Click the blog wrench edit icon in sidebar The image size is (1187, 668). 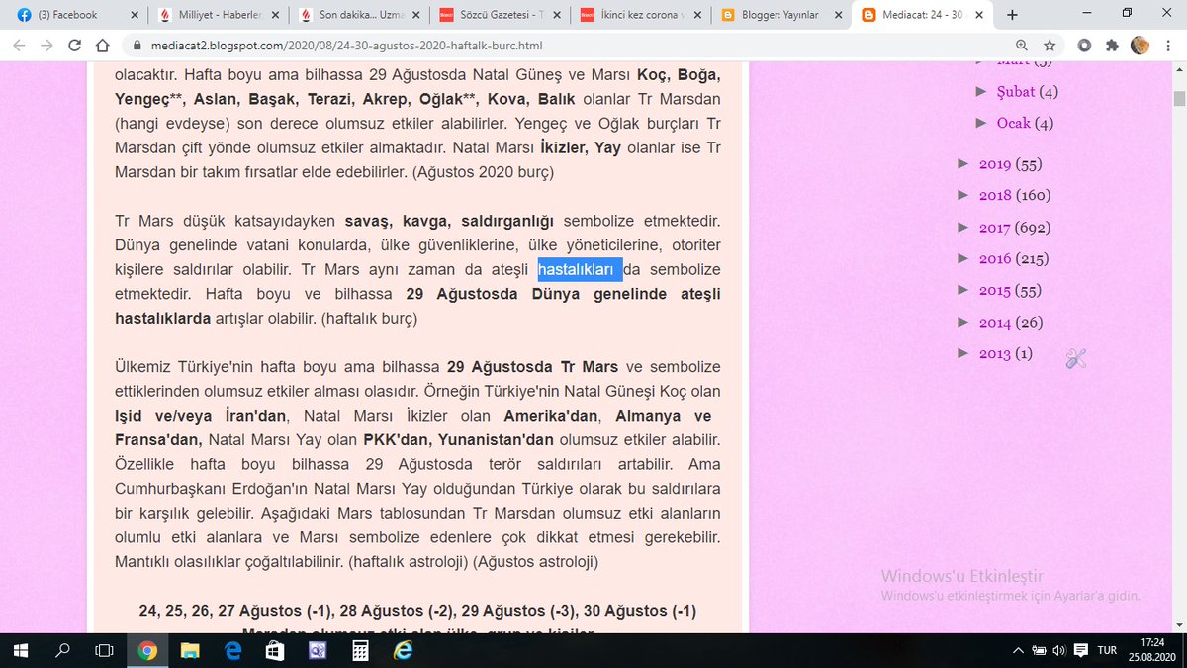tap(1076, 359)
